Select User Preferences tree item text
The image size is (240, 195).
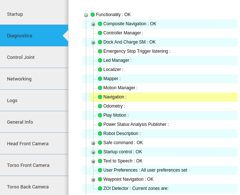tap(145, 170)
